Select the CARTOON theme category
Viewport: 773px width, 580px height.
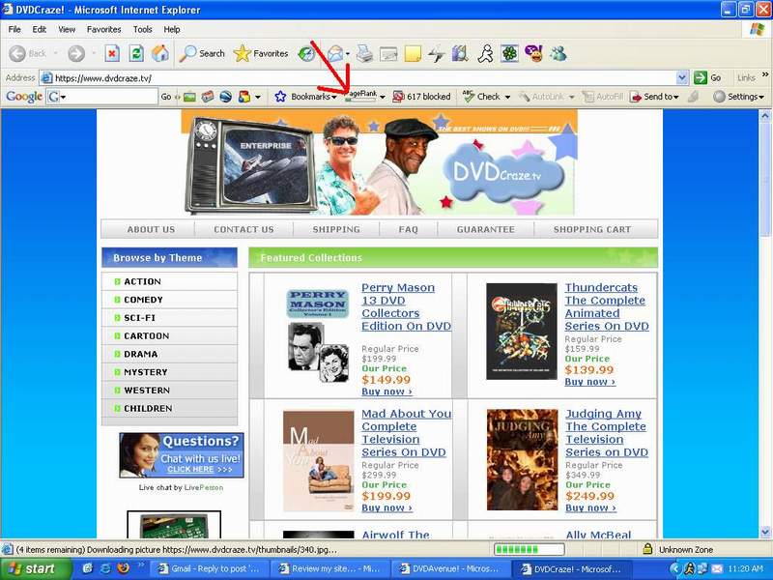(x=169, y=335)
